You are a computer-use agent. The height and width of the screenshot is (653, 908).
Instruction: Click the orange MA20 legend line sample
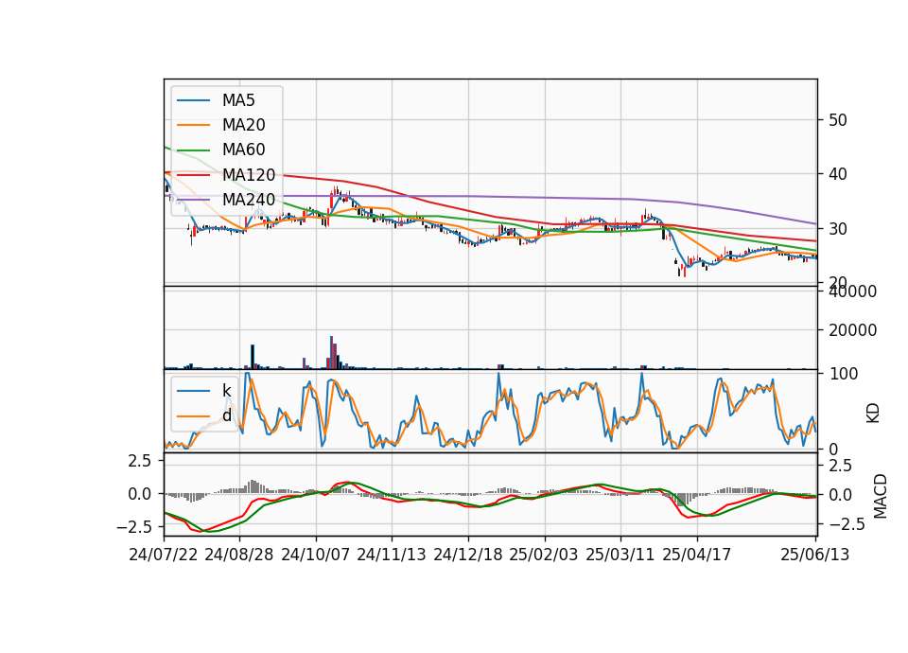tap(193, 125)
